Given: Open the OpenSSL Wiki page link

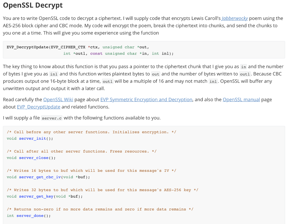Looking at the screenshot, I should 58,99.
